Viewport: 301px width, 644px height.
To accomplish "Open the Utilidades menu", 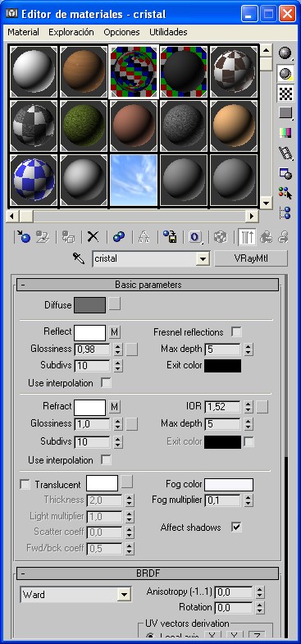I will (x=168, y=32).
